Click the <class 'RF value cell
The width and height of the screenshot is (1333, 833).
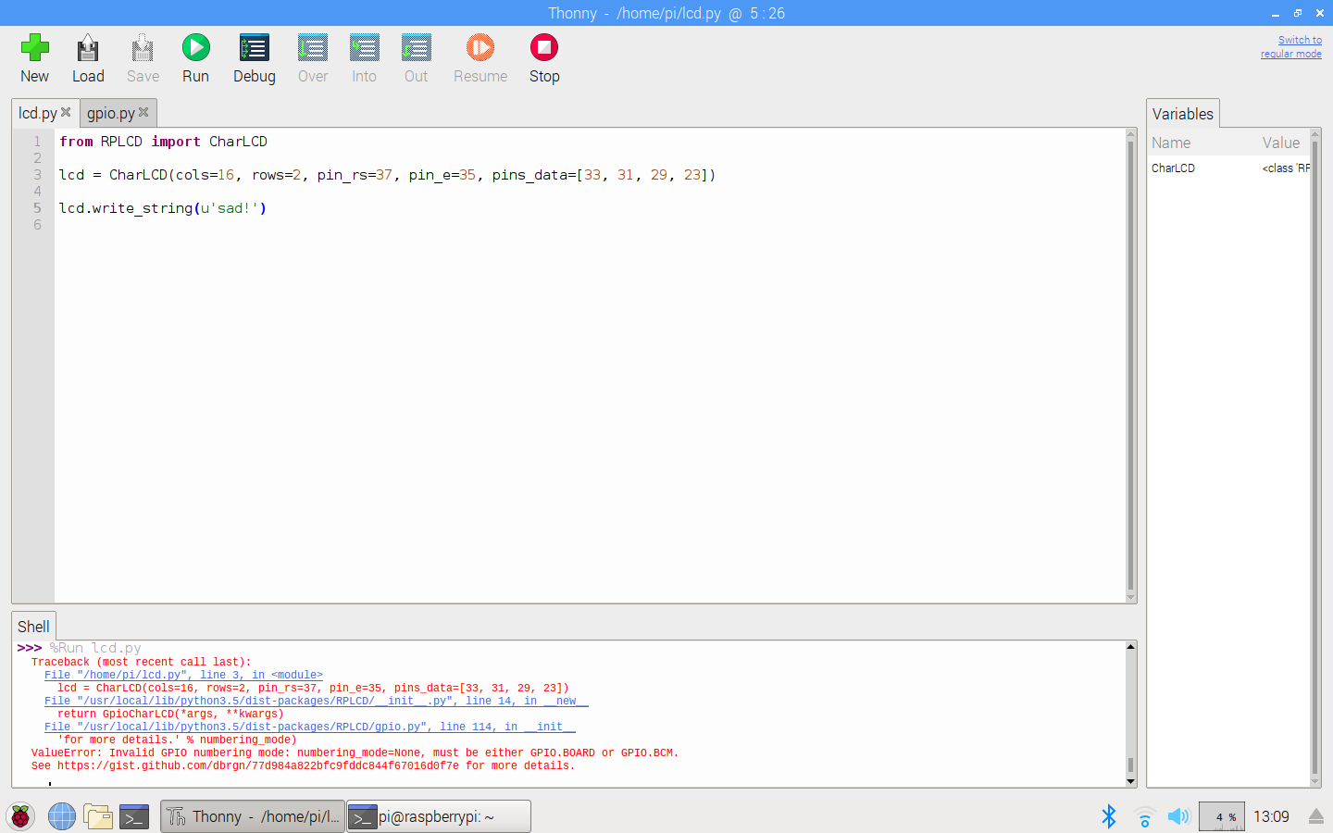1286,168
